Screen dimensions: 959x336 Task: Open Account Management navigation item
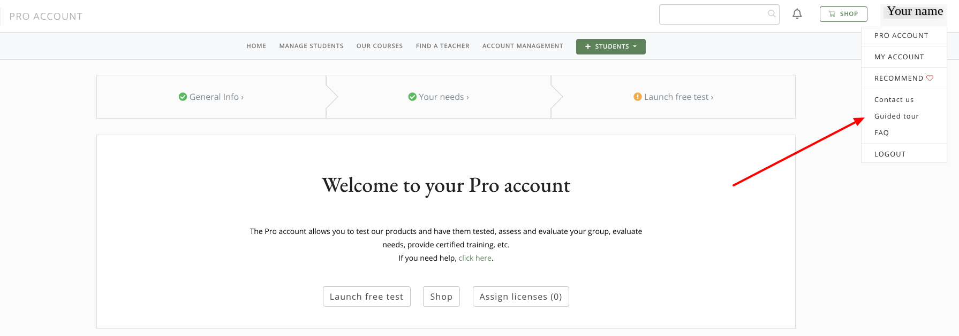(x=523, y=46)
